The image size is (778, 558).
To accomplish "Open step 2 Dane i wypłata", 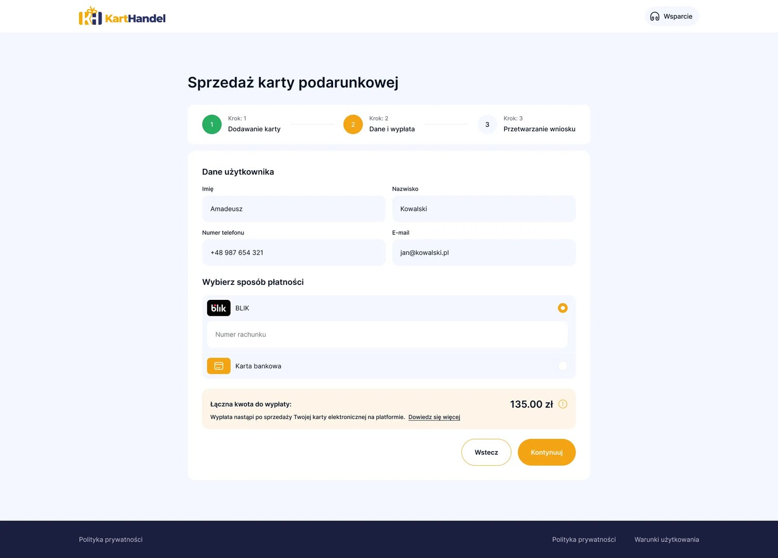I will pos(379,124).
